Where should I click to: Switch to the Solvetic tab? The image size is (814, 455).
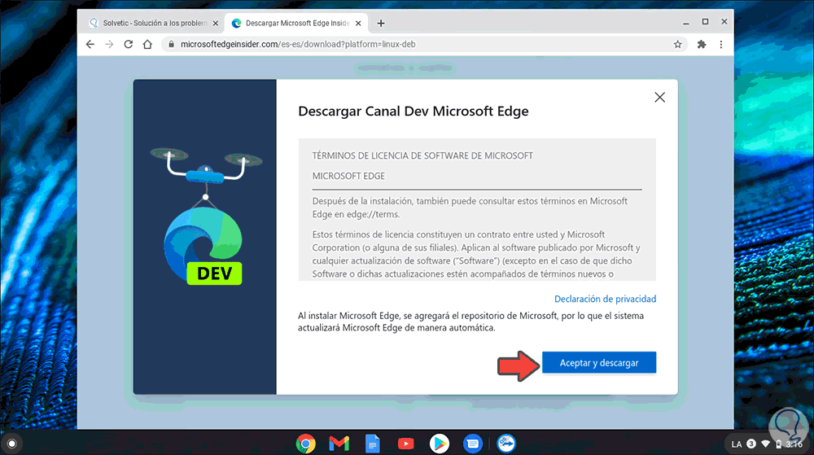click(x=153, y=24)
